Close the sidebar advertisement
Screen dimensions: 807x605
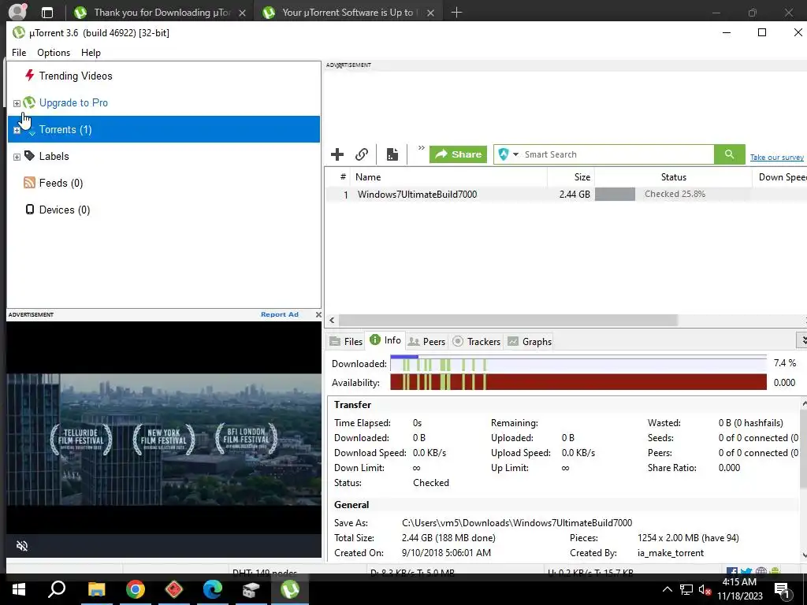pyautogui.click(x=318, y=314)
